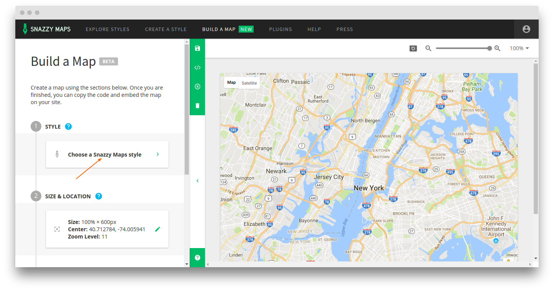Click the zoom slider handle
Image resolution: width=554 pixels, height=294 pixels.
click(490, 48)
